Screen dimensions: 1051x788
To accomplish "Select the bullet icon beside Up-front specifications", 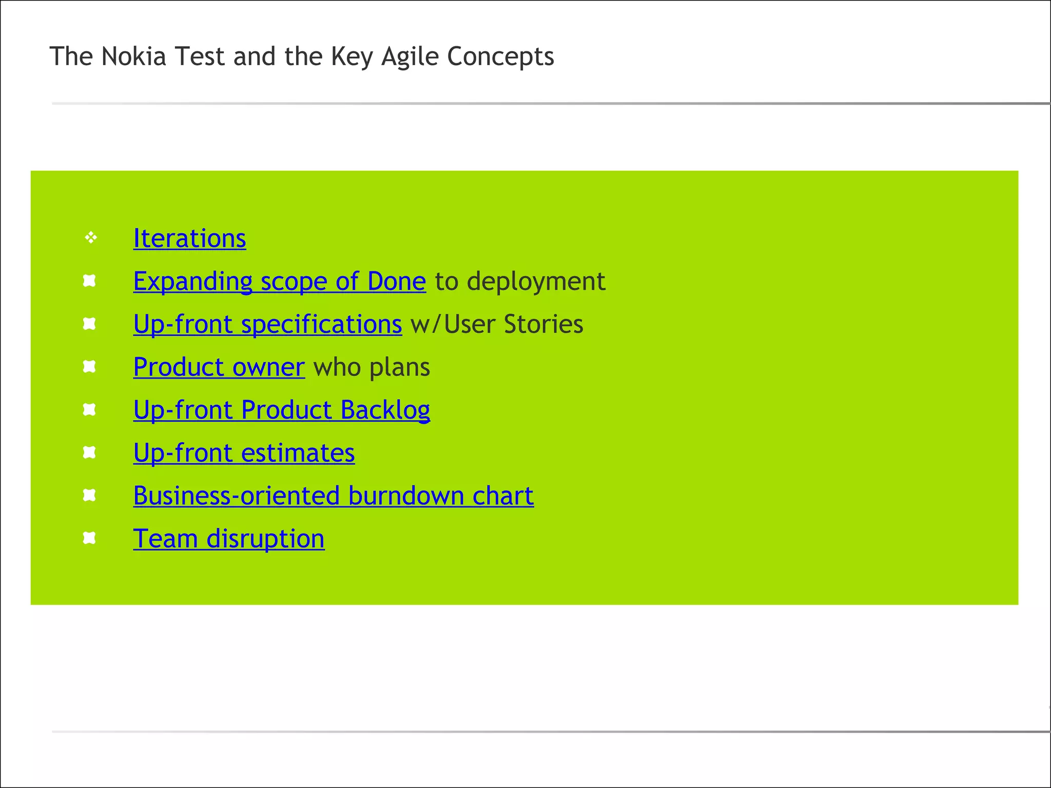I will [x=89, y=324].
